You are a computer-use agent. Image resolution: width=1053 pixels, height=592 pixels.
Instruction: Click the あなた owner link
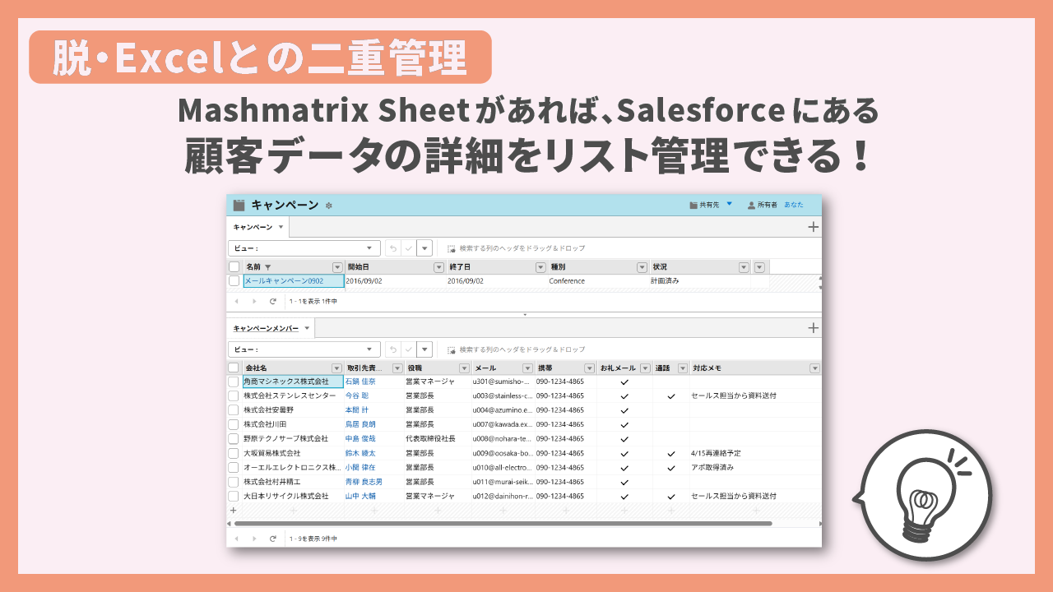coord(794,206)
